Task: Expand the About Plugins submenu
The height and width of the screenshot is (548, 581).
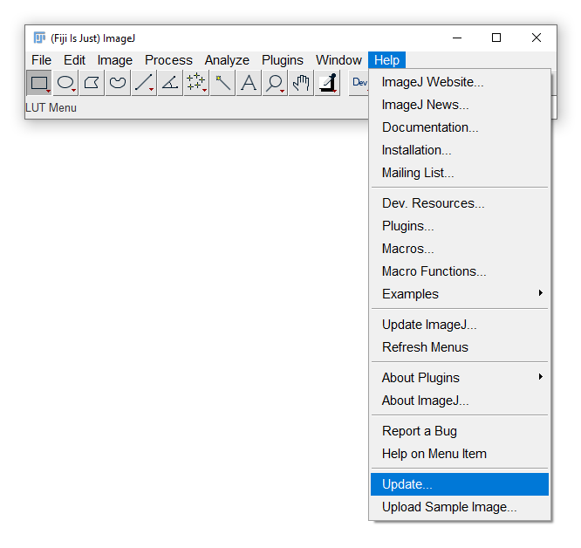Action: (x=460, y=378)
